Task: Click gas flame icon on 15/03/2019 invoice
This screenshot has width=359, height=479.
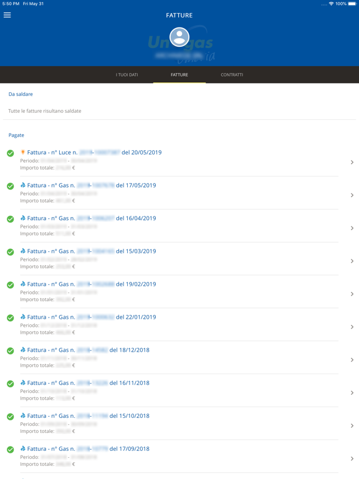Action: pyautogui.click(x=22, y=251)
